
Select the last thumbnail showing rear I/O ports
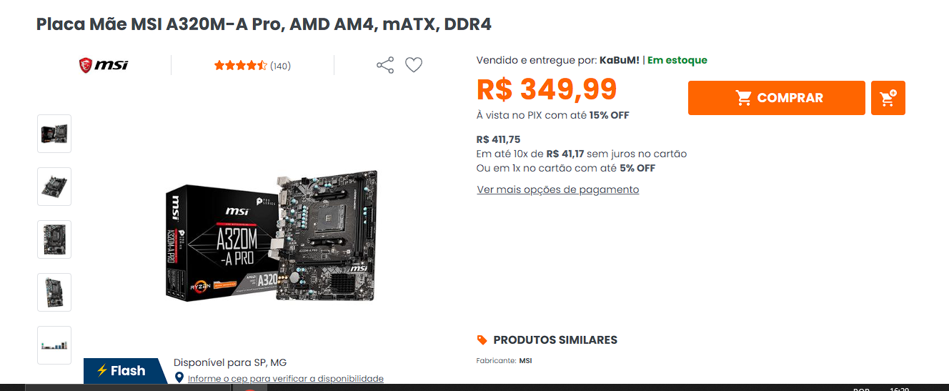(x=54, y=345)
